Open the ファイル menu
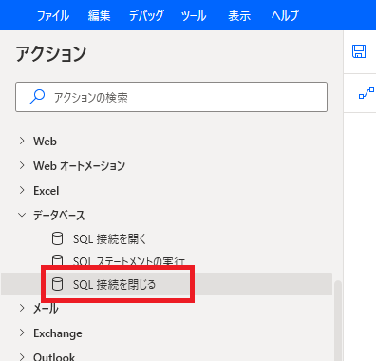376x361 pixels. coord(53,15)
